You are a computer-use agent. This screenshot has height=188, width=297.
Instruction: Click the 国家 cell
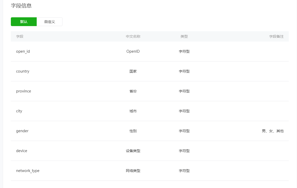pyautogui.click(x=133, y=71)
